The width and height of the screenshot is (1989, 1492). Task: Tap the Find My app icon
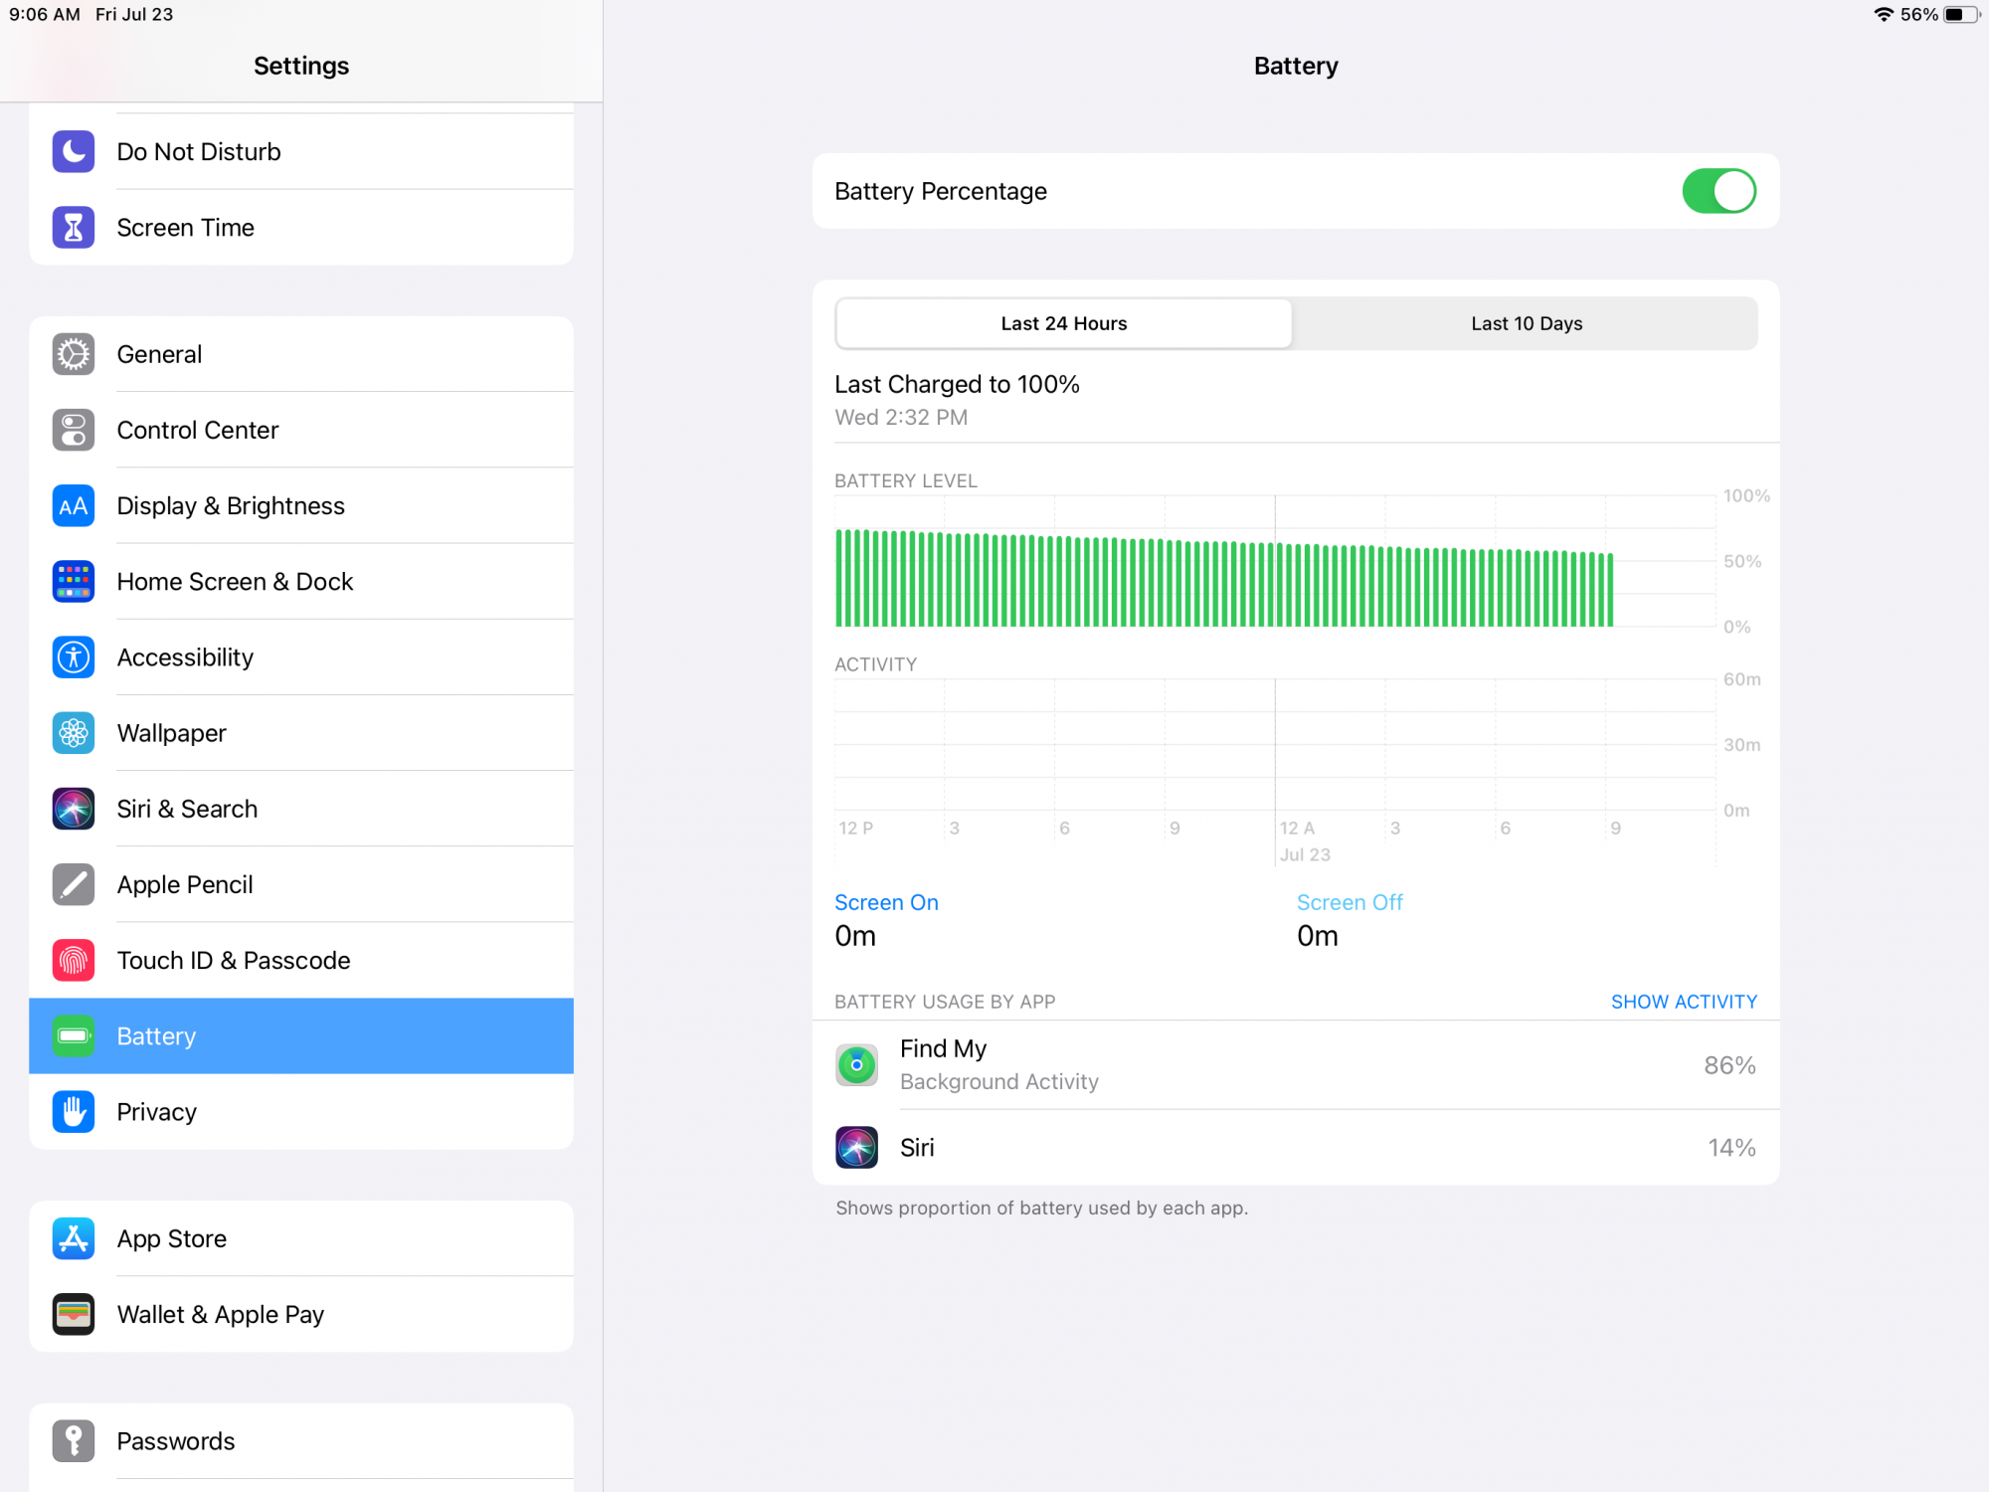tap(856, 1064)
